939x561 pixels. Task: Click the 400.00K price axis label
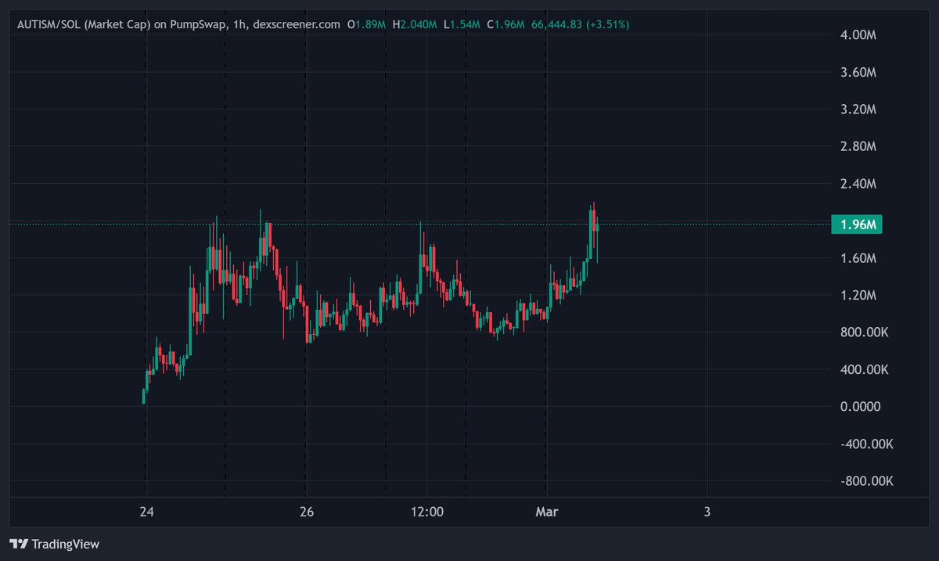[x=864, y=369]
